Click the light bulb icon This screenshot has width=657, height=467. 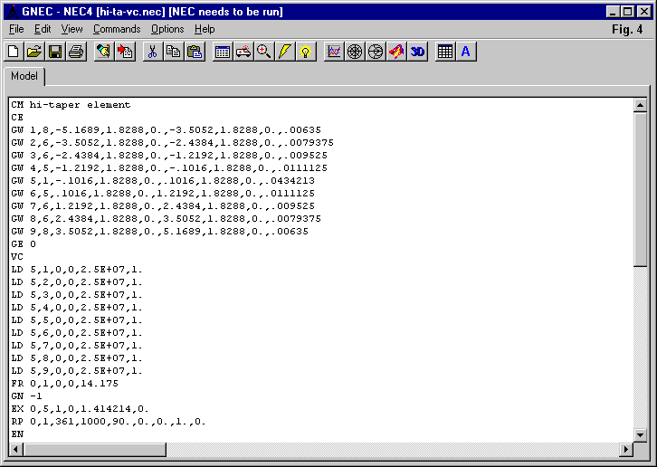click(x=306, y=52)
